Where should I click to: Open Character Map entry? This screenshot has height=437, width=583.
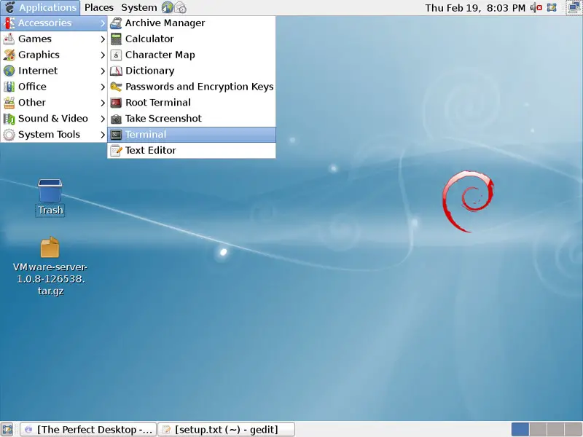192,55
